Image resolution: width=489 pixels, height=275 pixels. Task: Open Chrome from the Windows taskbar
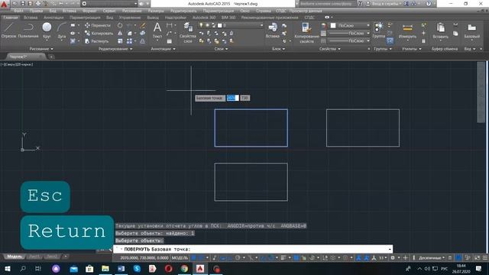[x=184, y=268]
